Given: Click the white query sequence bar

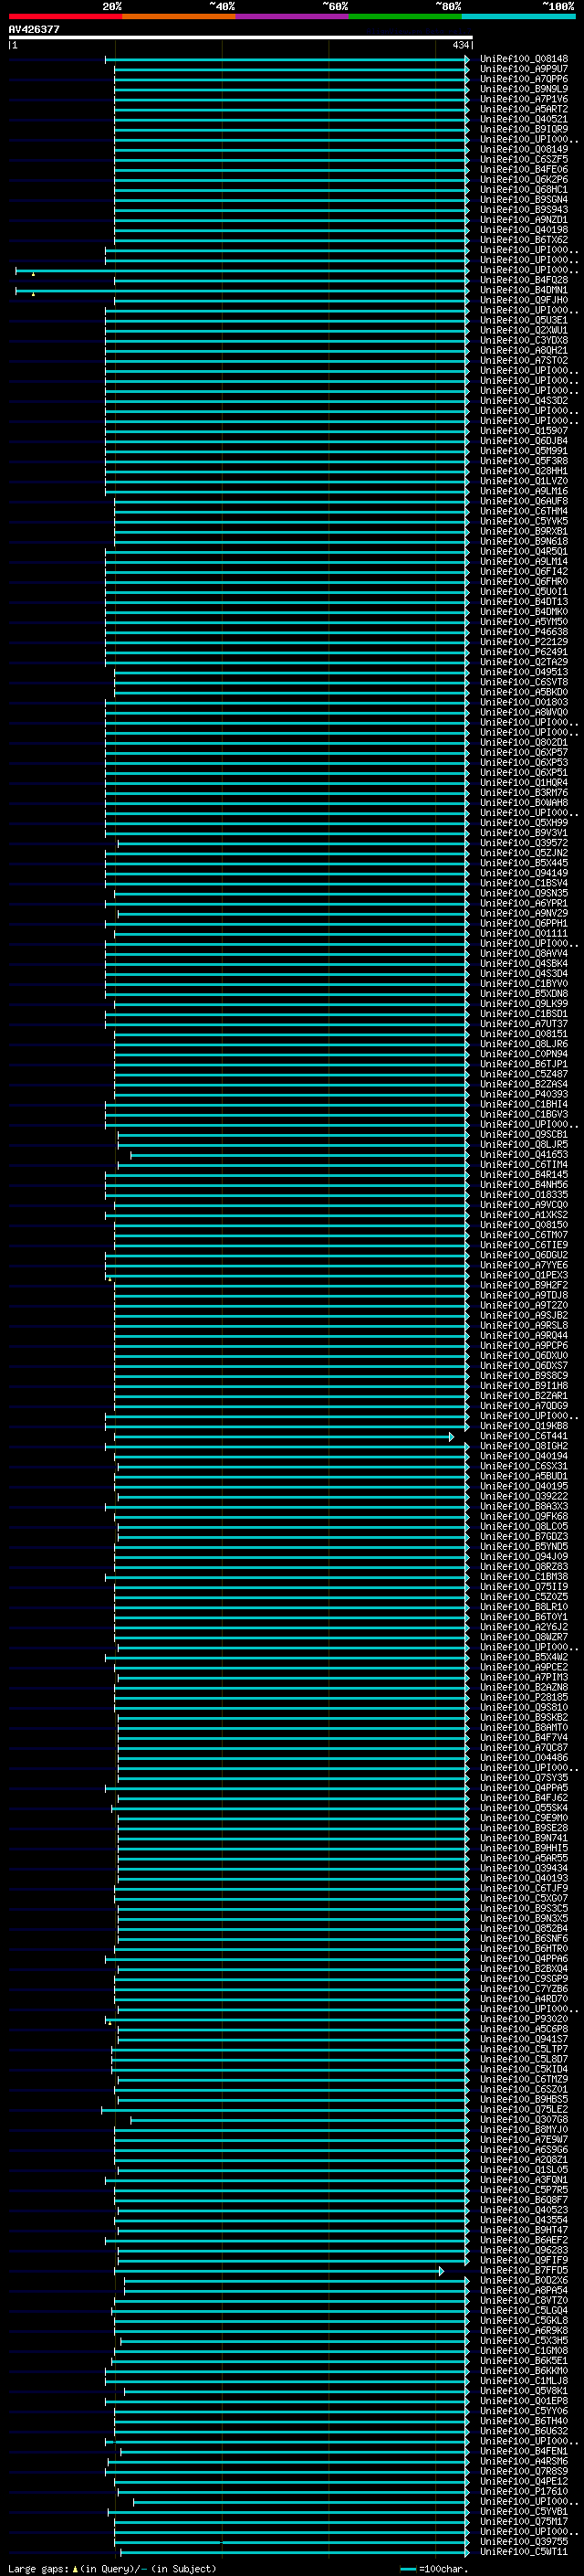Looking at the screenshot, I should (241, 38).
